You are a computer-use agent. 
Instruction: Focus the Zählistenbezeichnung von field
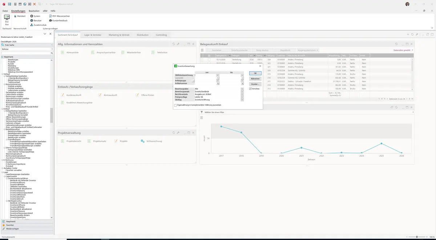(206, 75)
